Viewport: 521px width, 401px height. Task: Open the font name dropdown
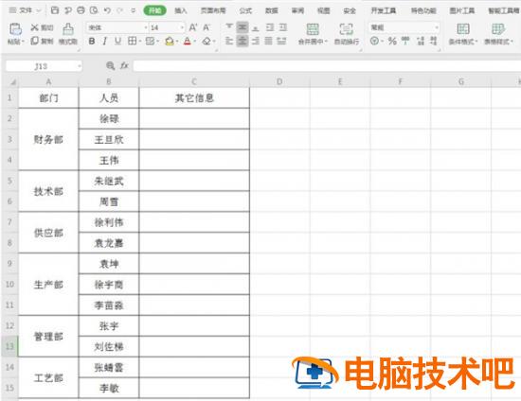(x=117, y=27)
